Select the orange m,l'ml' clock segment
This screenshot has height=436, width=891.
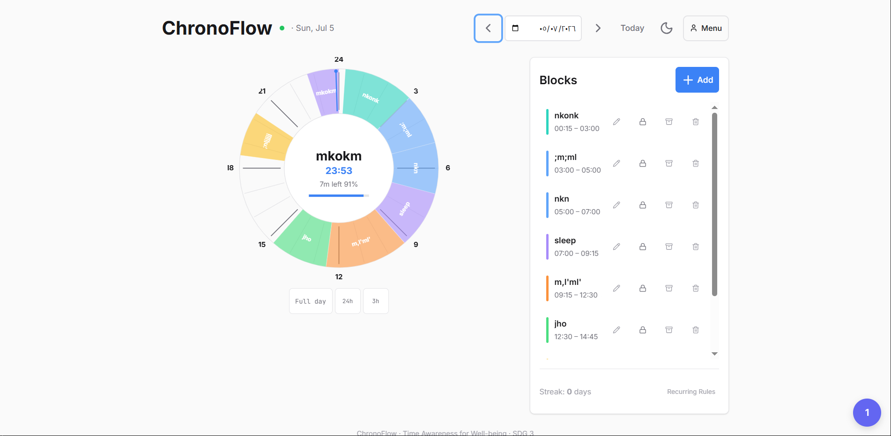click(363, 242)
